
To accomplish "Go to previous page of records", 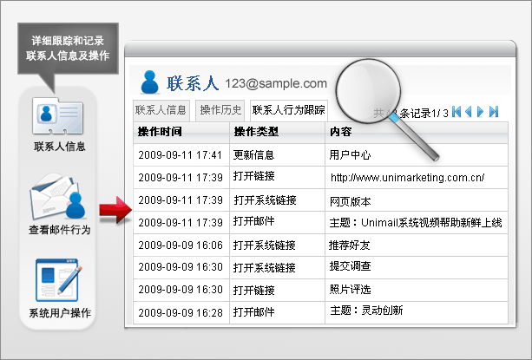I will [x=469, y=112].
